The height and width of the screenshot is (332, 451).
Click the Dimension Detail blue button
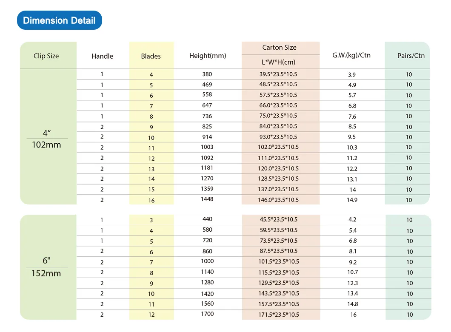coord(59,20)
